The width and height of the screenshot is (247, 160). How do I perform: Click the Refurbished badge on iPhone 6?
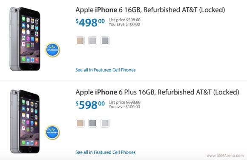point(53,50)
